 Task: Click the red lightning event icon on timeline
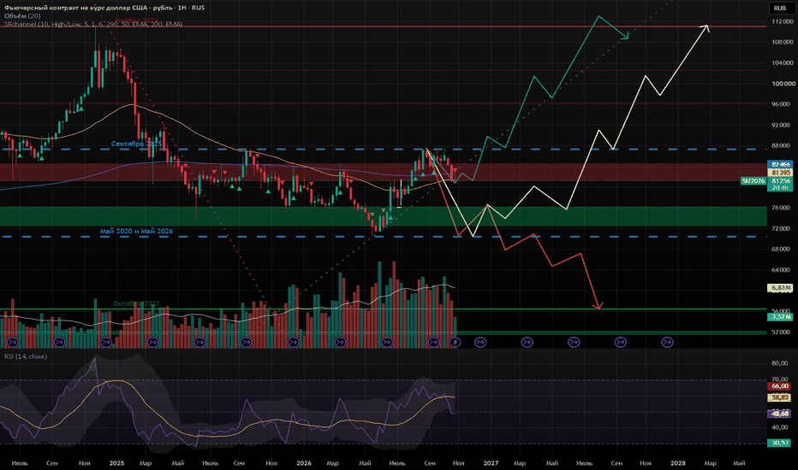pyautogui.click(x=455, y=343)
